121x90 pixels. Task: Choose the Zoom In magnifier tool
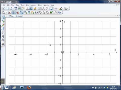[3, 36]
